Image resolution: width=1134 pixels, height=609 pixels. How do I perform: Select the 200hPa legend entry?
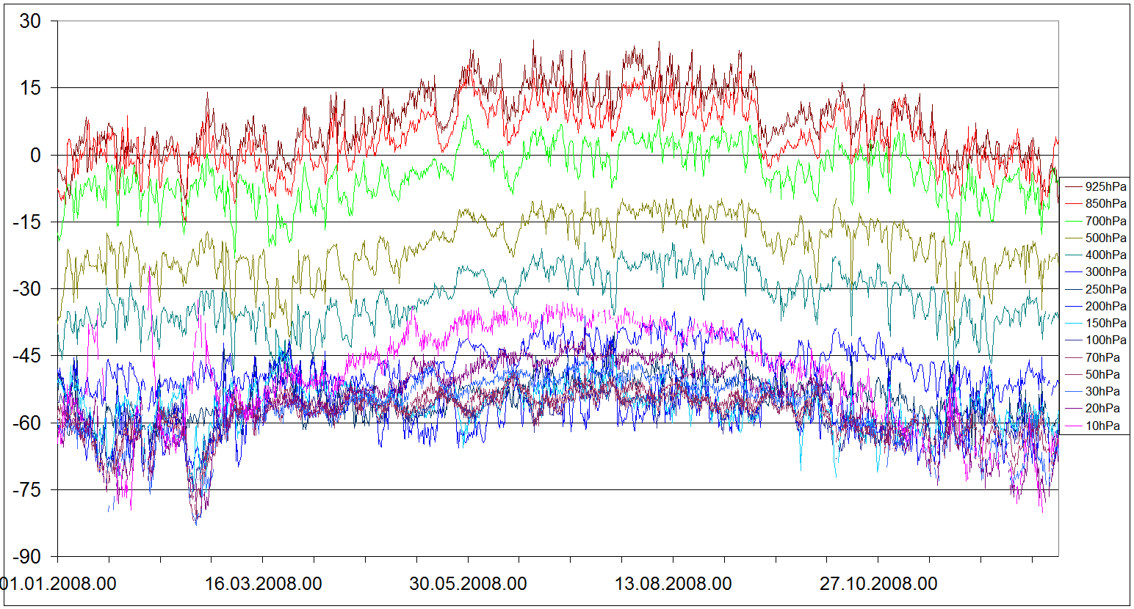[x=1105, y=306]
